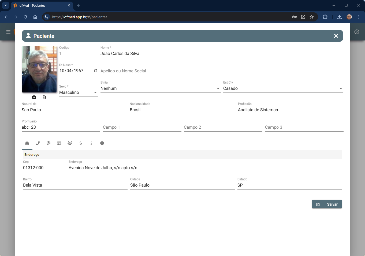
Task: Click the camera icon under patient photo
Action: tap(34, 97)
